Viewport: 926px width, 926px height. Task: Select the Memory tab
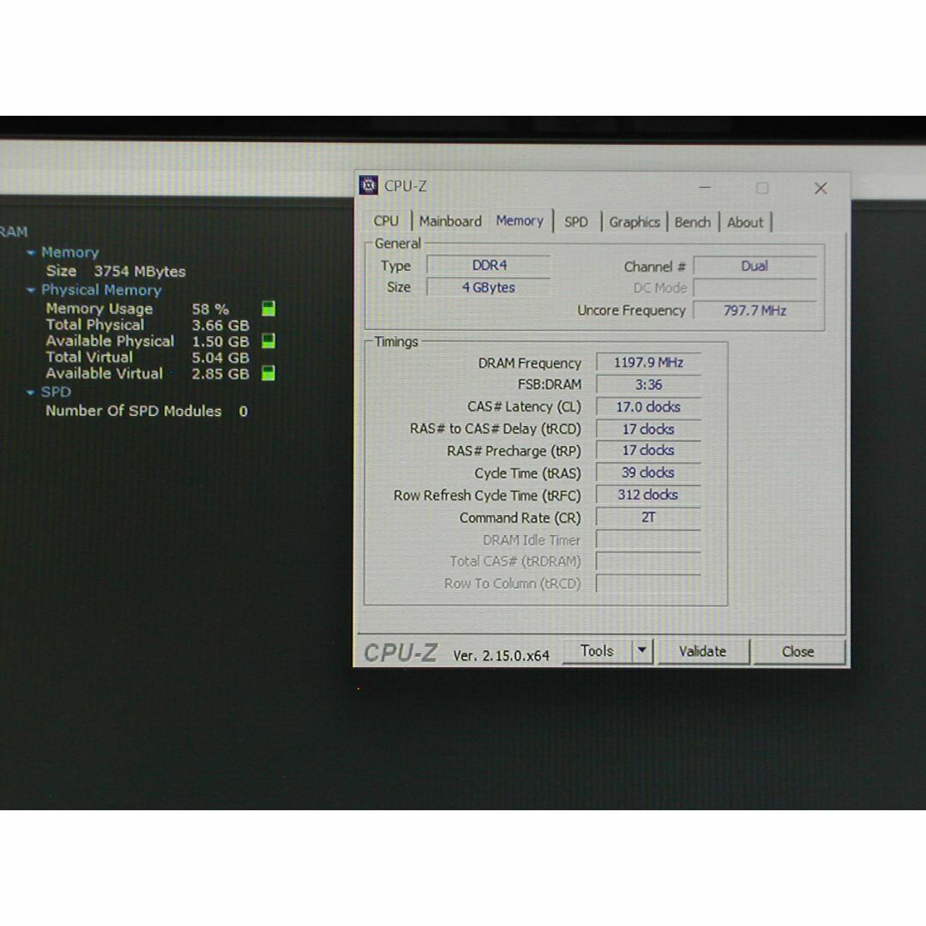[x=520, y=221]
